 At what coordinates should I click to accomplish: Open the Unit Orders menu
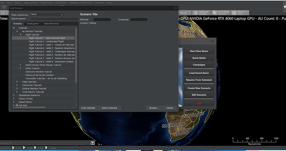[x=61, y=3]
